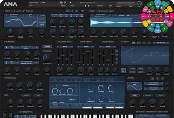Enable Series filter routing
The height and width of the screenshot is (118, 174).
click(47, 46)
